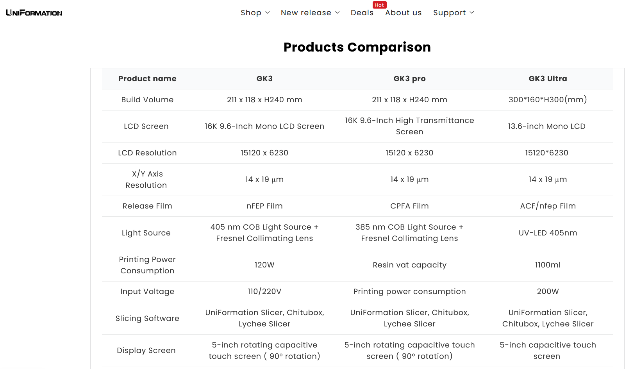Expand the Support chevron arrow

point(472,13)
